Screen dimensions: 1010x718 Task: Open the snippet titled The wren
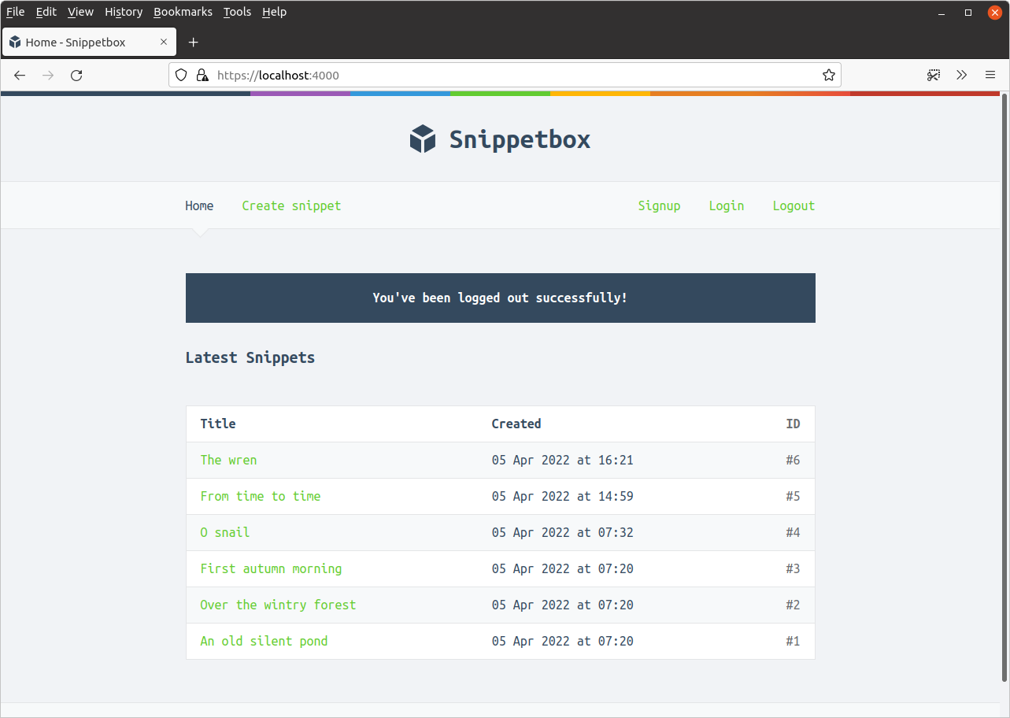point(228,460)
